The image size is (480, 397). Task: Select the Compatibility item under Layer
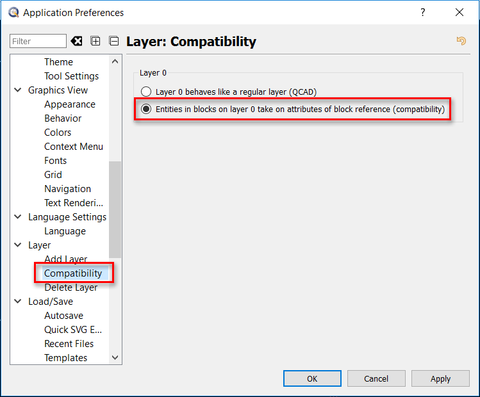pyautogui.click(x=73, y=273)
